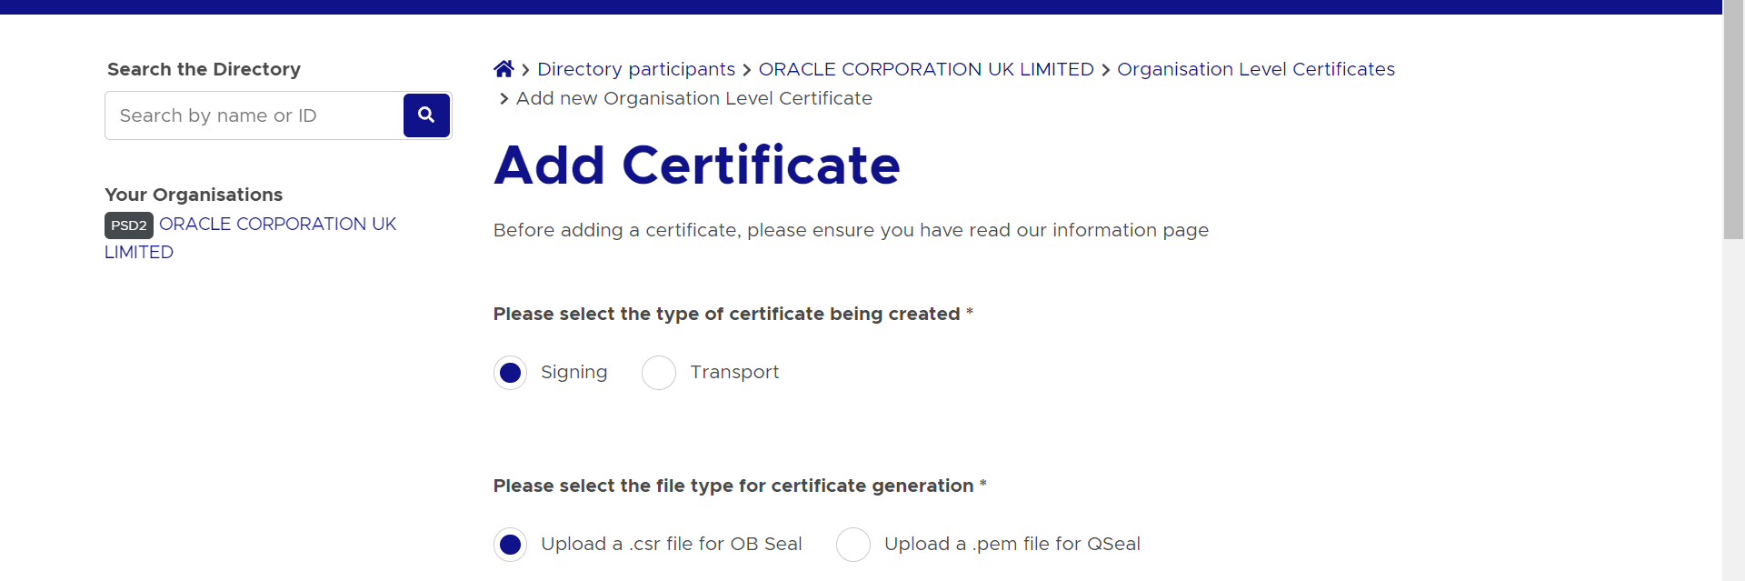Screen dimensions: 1745x581
Task: Choose Upload a .pem file for QSeal
Action: [853, 545]
